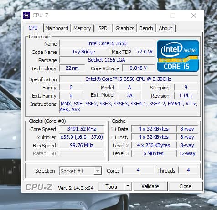The width and height of the screenshot is (217, 210).
Task: Click the Level 2 value 4 x 256 KBytes
Action: 154,145
